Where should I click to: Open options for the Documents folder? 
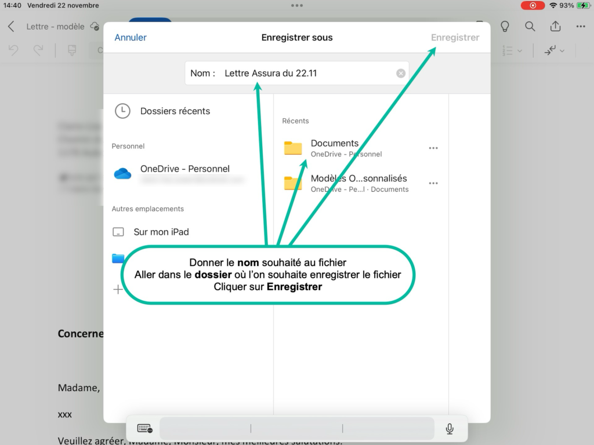pos(433,148)
